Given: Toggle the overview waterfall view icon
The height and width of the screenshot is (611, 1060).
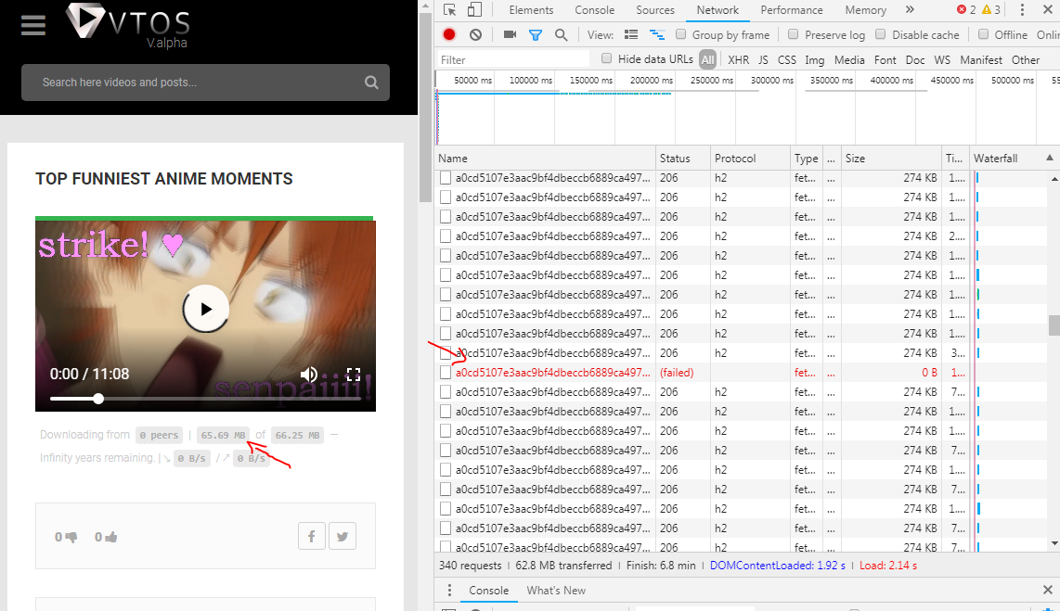Looking at the screenshot, I should point(657,34).
